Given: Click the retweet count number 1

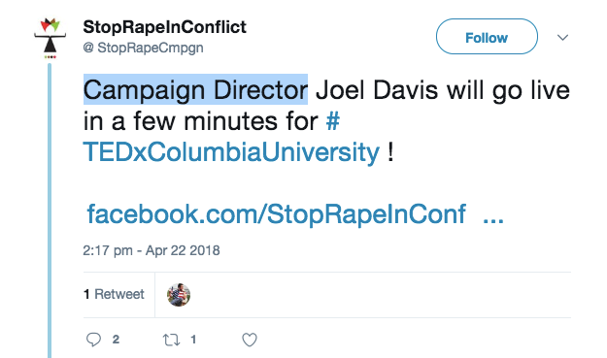Looking at the screenshot, I should [x=193, y=340].
